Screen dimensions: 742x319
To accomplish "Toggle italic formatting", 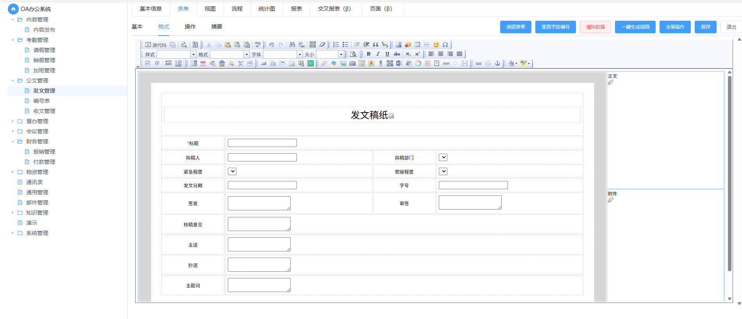I will point(378,54).
